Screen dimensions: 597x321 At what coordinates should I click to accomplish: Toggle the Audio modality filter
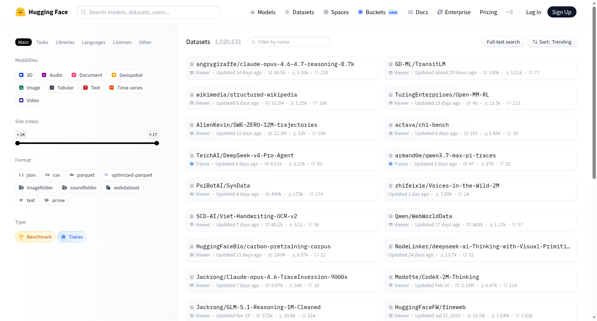click(x=52, y=75)
